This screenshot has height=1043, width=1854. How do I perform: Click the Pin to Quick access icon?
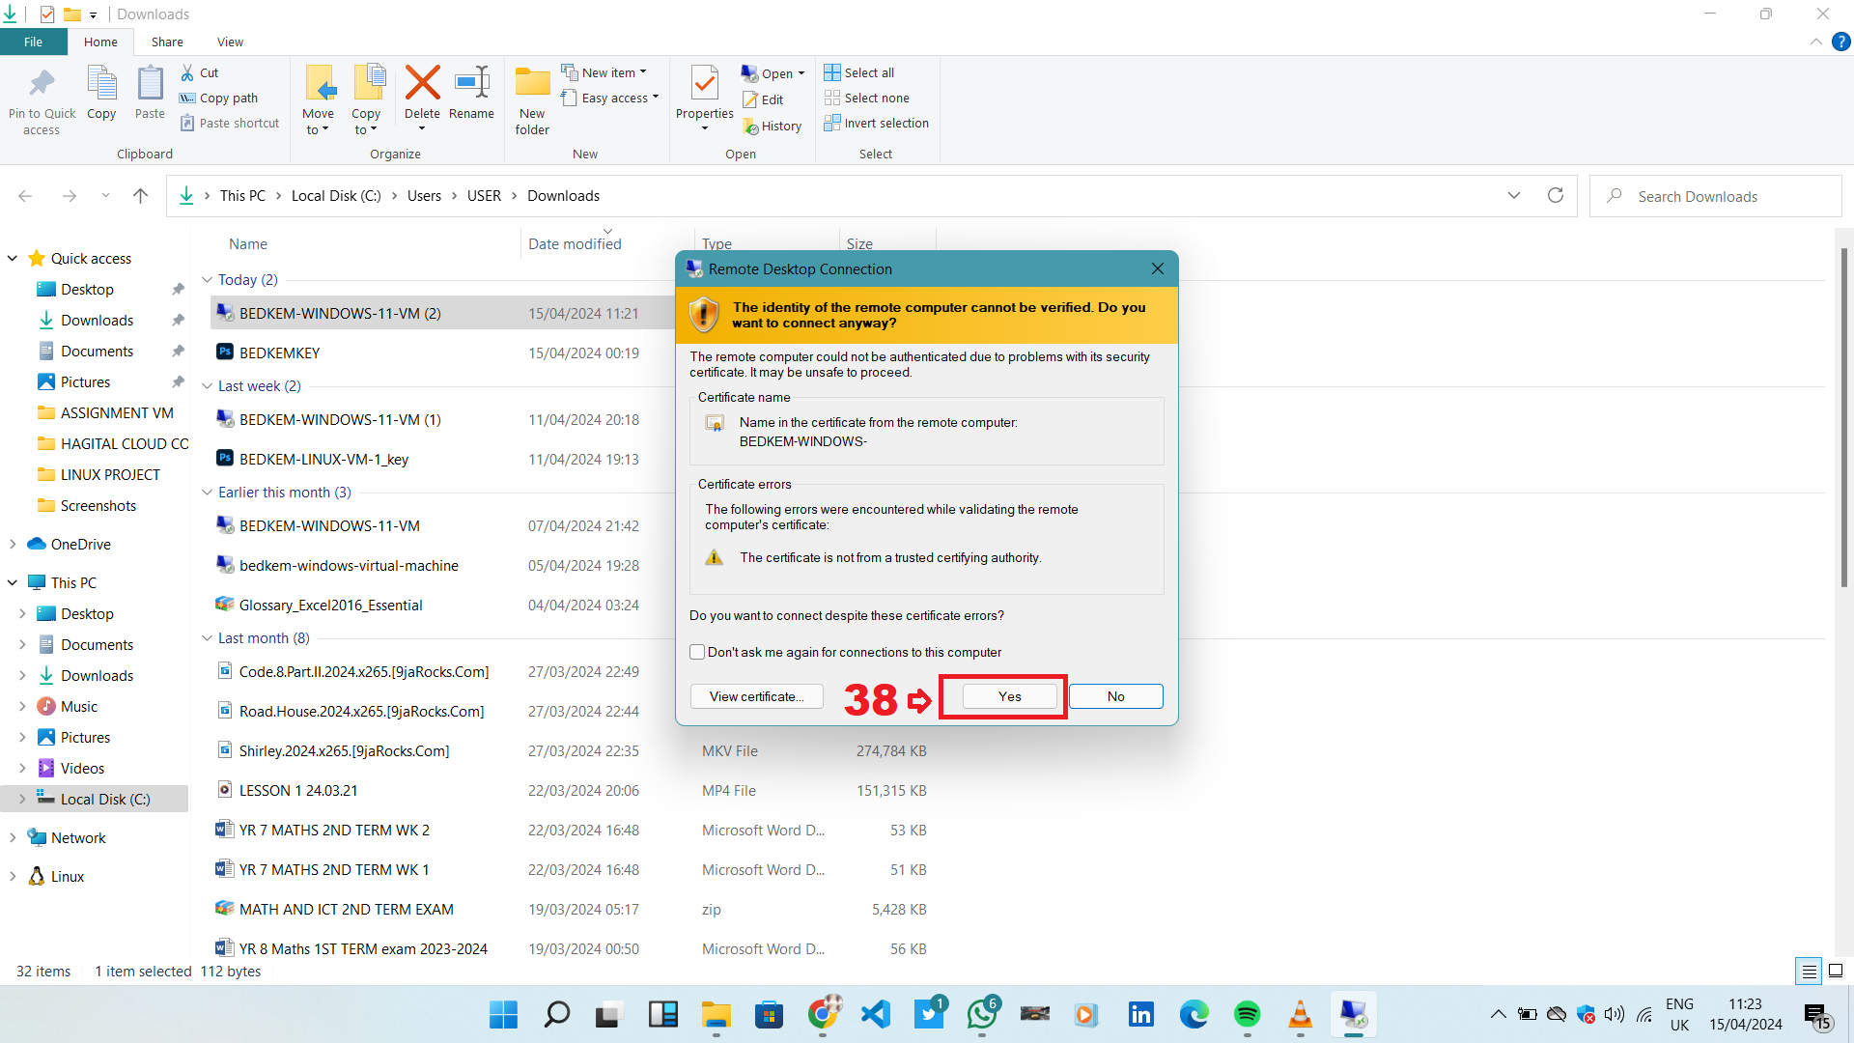[x=42, y=85]
